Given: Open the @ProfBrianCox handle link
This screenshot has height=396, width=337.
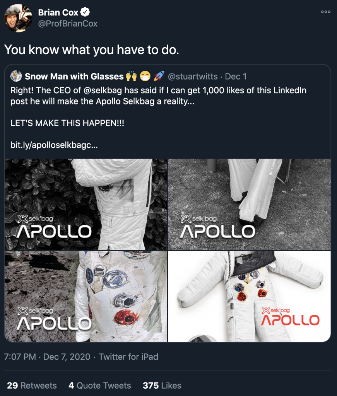Looking at the screenshot, I should (68, 24).
